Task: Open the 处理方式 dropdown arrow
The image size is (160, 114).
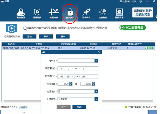Action: coord(96,99)
